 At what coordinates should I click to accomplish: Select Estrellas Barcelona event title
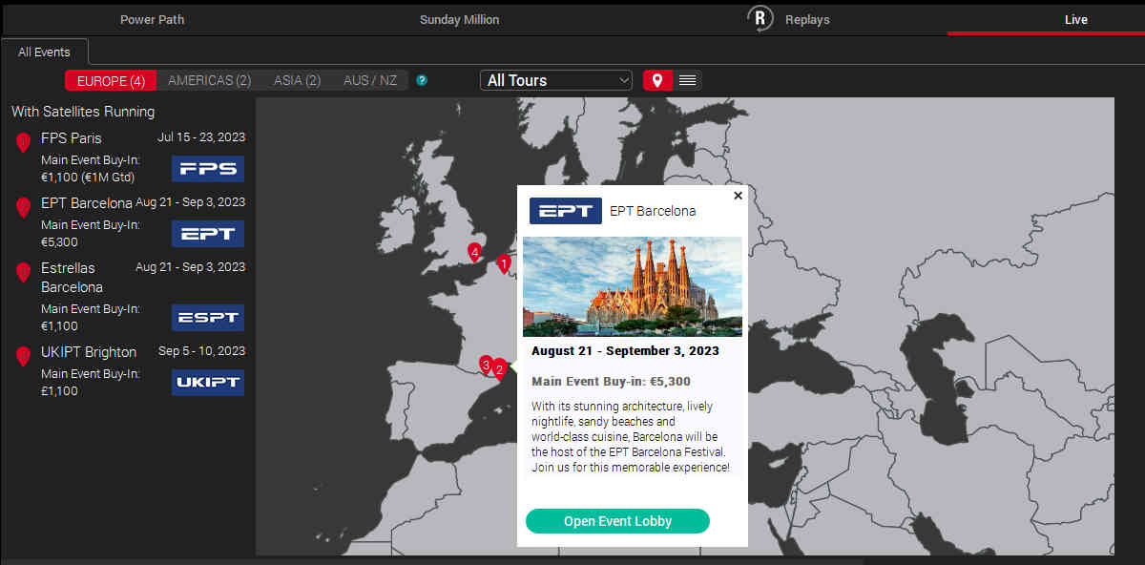[73, 278]
